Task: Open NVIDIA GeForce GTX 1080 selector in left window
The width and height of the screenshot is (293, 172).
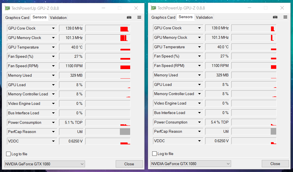Action: pyautogui.click(x=45, y=164)
